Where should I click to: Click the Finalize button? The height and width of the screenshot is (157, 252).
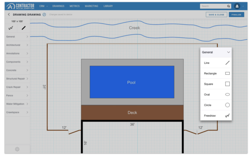(236, 14)
